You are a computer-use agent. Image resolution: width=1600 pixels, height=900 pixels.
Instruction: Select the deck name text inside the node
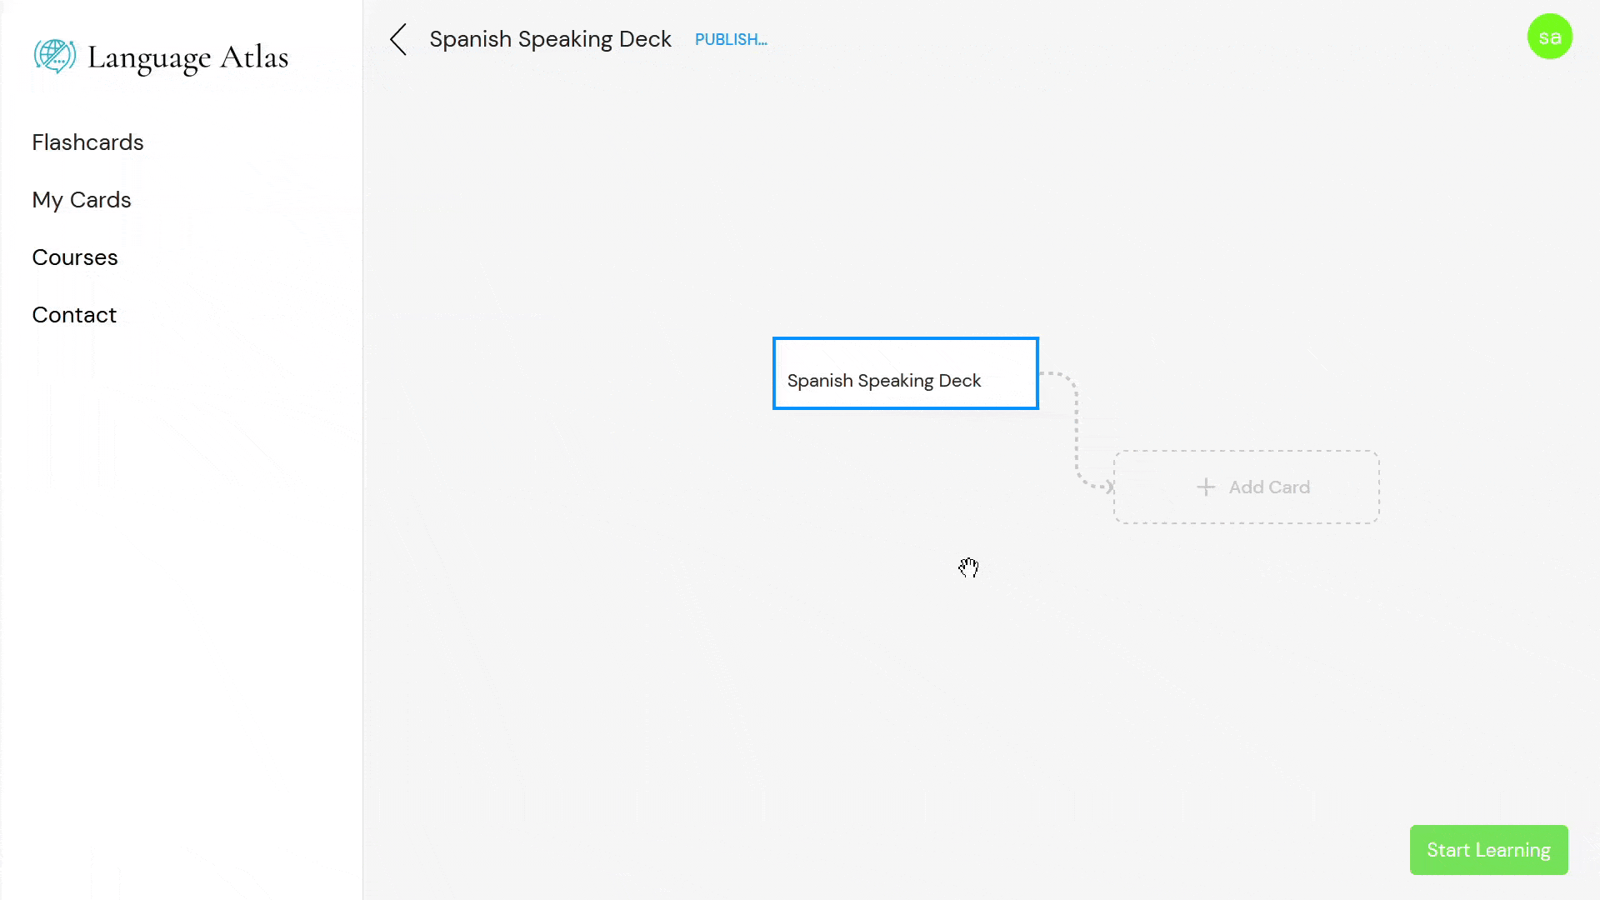click(x=884, y=380)
